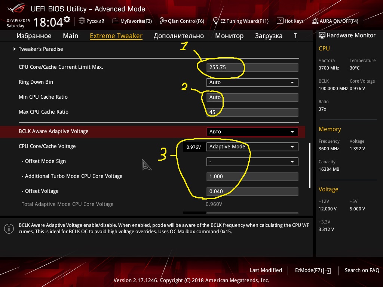Expand Tweaker's Paradise submenu
The height and width of the screenshot is (287, 383).
[x=41, y=49]
